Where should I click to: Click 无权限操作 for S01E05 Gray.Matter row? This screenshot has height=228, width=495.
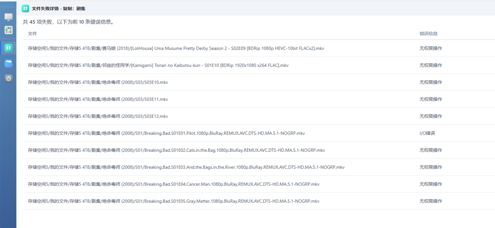tap(431, 201)
